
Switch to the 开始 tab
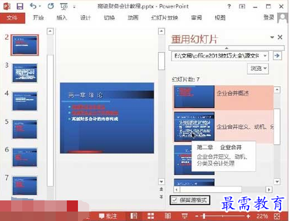click(38, 18)
